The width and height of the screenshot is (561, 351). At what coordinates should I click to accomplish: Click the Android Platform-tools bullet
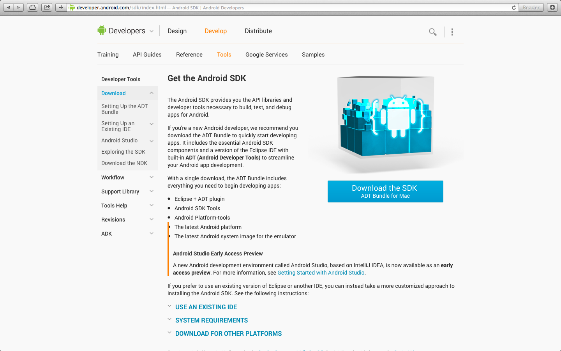pyautogui.click(x=202, y=218)
